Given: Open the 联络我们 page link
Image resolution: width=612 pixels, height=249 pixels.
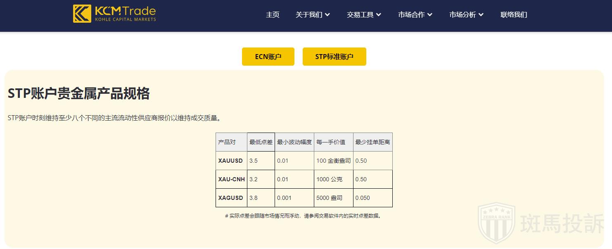Looking at the screenshot, I should pyautogui.click(x=514, y=15).
